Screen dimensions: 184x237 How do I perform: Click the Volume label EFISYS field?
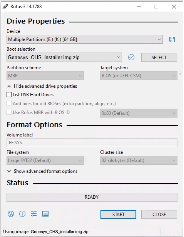(x=92, y=143)
